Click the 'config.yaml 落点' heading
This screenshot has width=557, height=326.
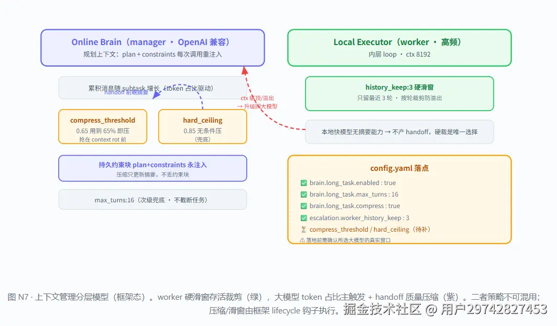pyautogui.click(x=400, y=168)
